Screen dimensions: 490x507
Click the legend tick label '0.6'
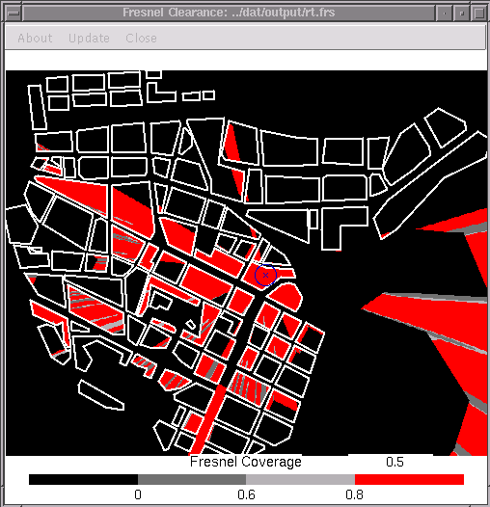pyautogui.click(x=246, y=494)
